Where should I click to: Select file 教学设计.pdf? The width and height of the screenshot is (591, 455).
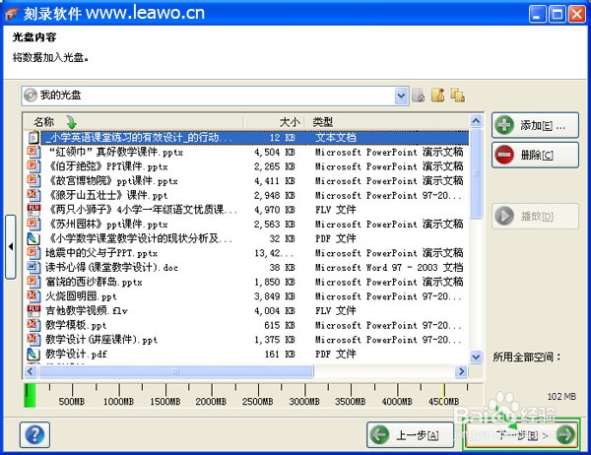pos(247,354)
